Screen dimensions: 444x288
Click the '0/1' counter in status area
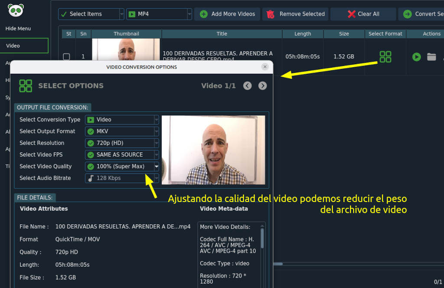[x=438, y=282]
